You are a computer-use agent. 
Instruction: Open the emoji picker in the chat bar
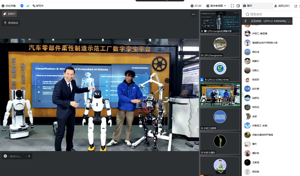[x=5, y=156]
